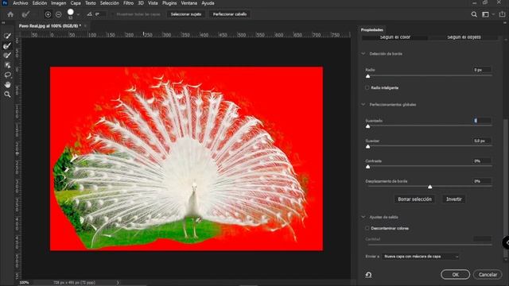Open the Filtro menu
The image size is (509, 286).
(x=128, y=3)
